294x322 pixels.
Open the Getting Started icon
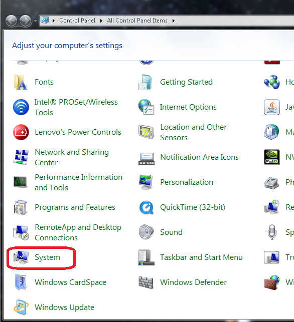(x=145, y=82)
